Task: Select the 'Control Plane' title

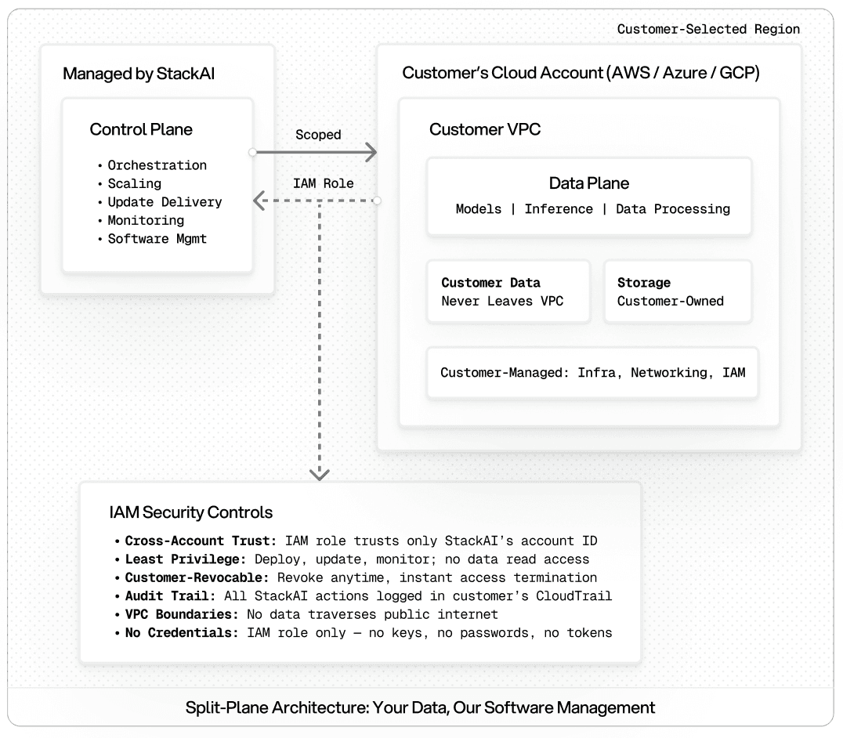Action: [141, 129]
